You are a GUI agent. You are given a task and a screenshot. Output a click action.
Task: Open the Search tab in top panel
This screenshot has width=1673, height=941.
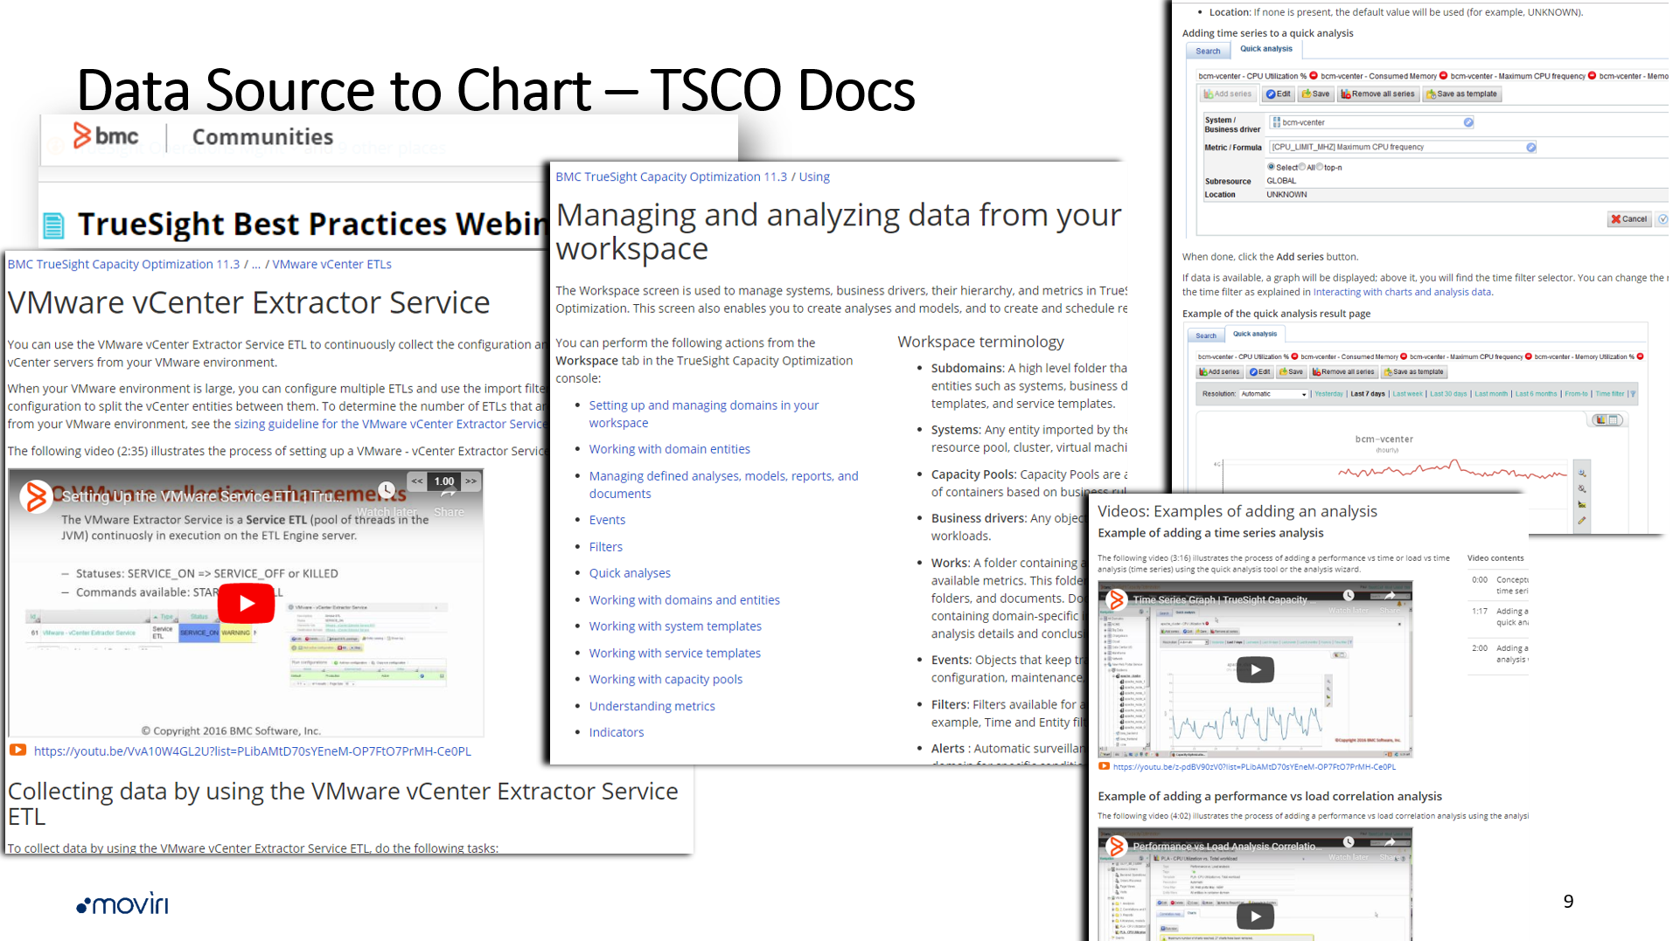coord(1208,52)
